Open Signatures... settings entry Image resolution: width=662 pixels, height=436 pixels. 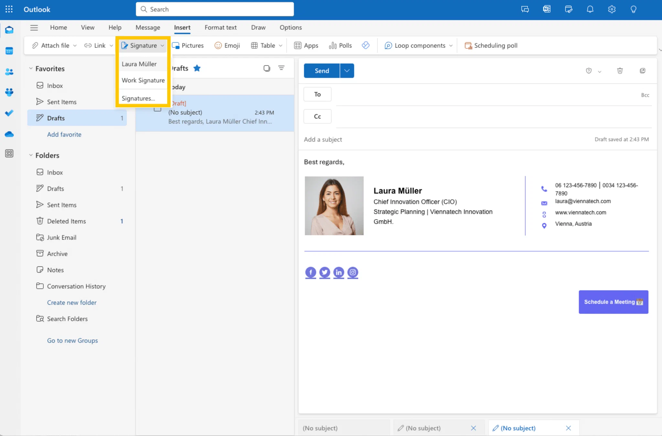pos(143,98)
